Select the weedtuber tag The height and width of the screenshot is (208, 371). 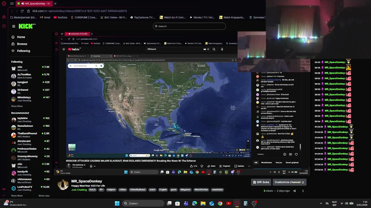tap(217, 190)
